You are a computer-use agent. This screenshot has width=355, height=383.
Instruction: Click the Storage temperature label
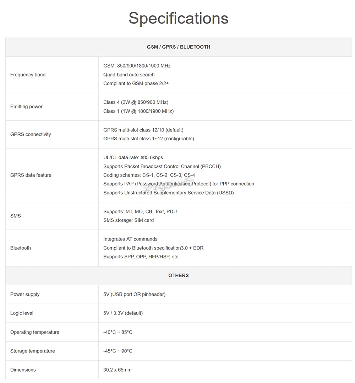tap(33, 351)
